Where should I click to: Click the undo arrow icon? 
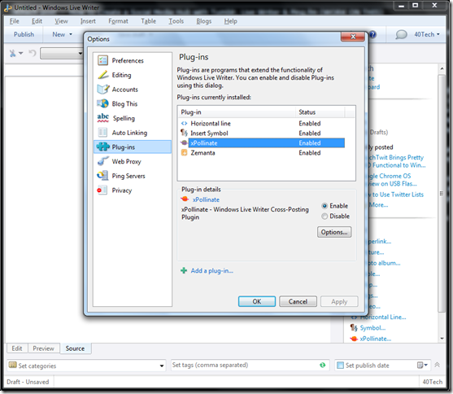tap(32, 53)
